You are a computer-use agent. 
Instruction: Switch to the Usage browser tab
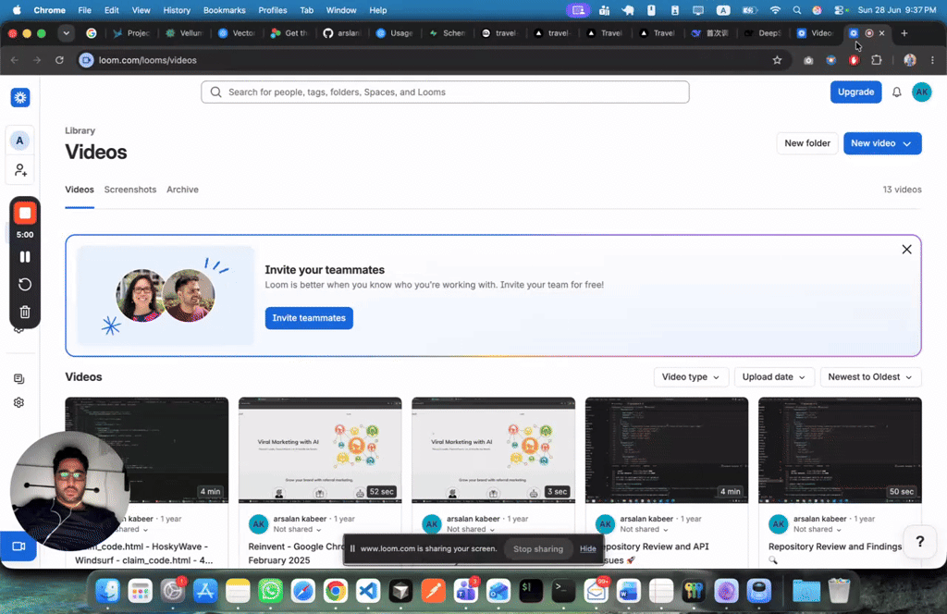394,33
